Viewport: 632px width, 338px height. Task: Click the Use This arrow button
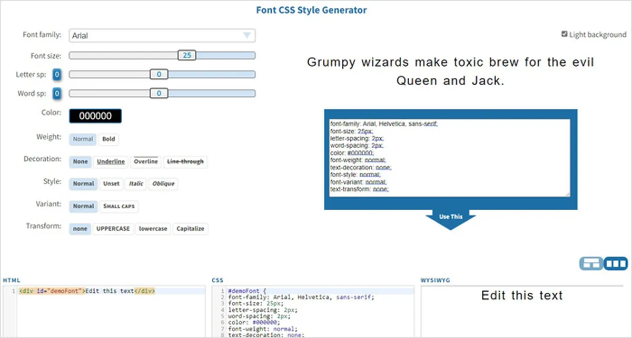tap(451, 219)
